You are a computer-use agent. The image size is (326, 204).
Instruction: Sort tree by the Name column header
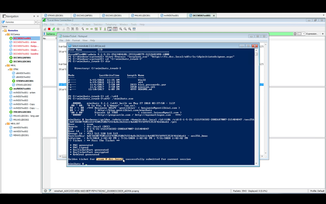pyautogui.click(x=21, y=26)
